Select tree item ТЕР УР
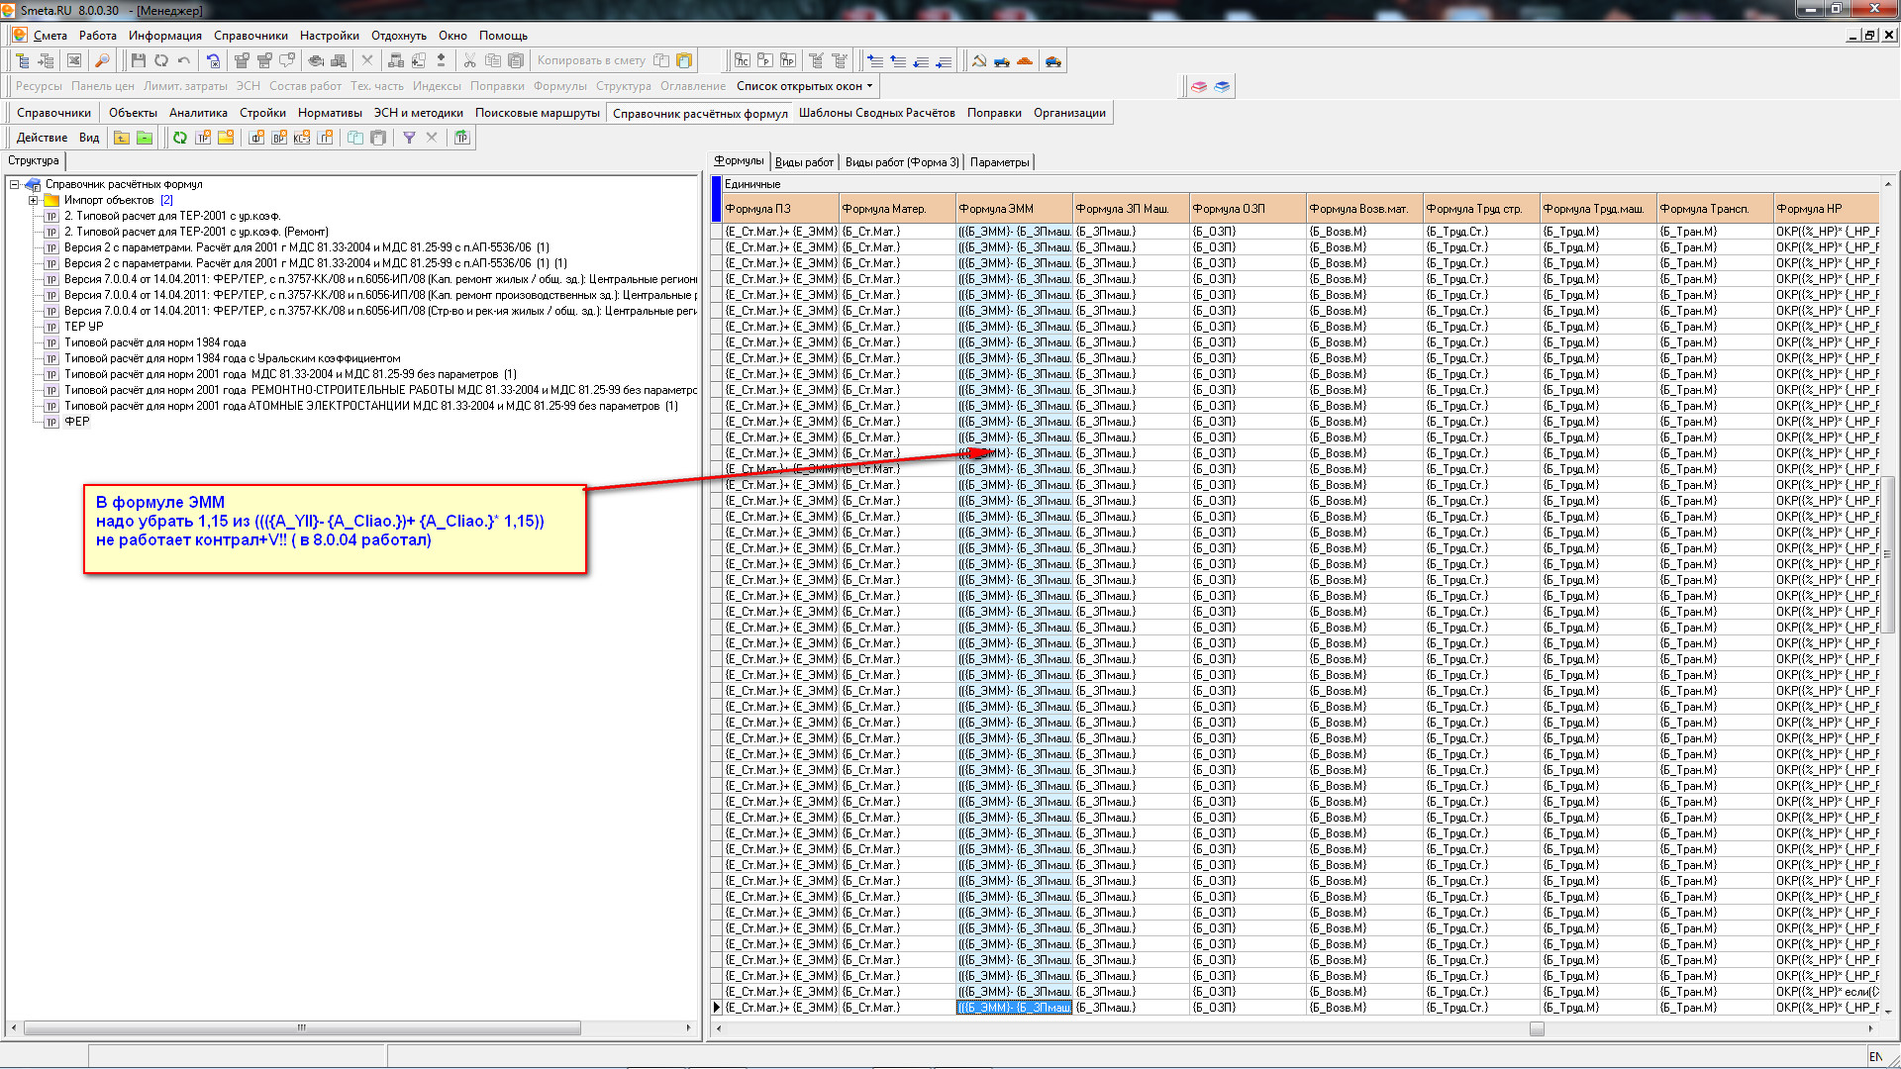Image resolution: width=1901 pixels, height=1069 pixels. click(84, 327)
